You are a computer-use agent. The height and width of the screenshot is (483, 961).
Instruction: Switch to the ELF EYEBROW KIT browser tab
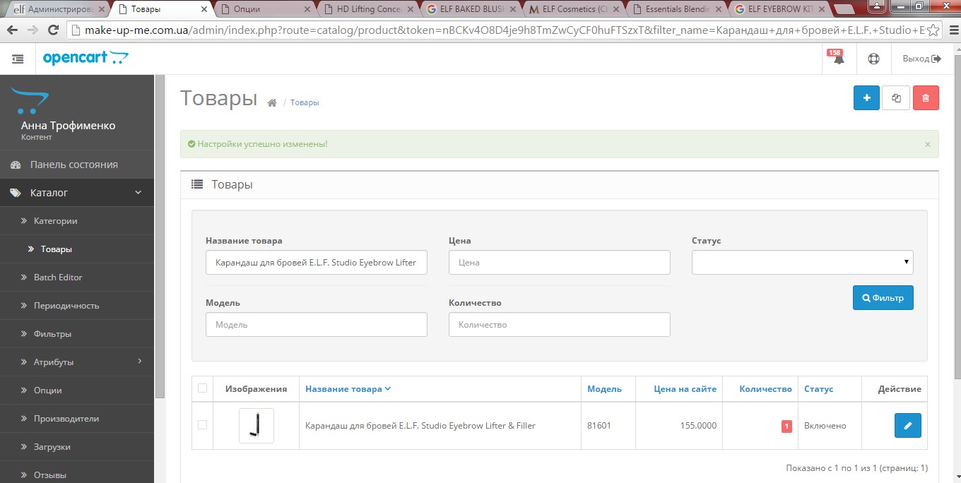coord(781,9)
